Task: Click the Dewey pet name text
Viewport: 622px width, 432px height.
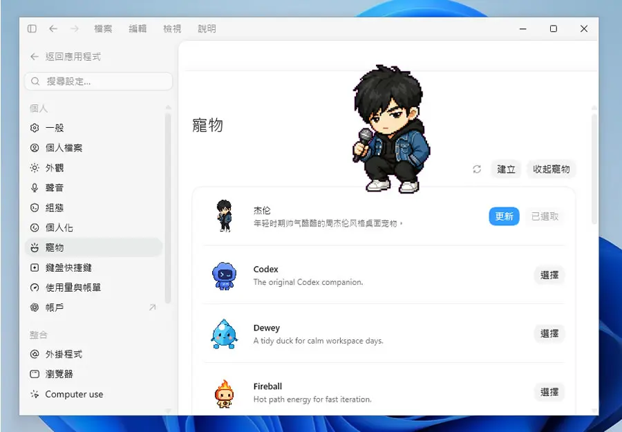Action: pyautogui.click(x=267, y=328)
